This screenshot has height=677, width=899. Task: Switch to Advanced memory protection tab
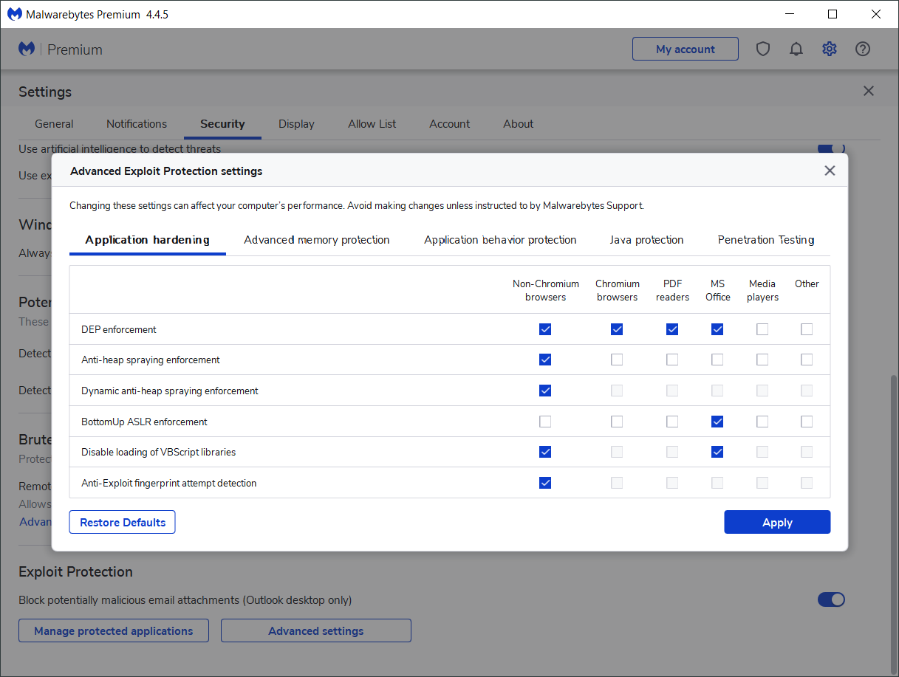pos(317,240)
